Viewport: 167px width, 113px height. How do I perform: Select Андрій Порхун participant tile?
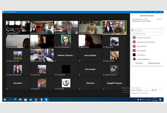[114, 83]
